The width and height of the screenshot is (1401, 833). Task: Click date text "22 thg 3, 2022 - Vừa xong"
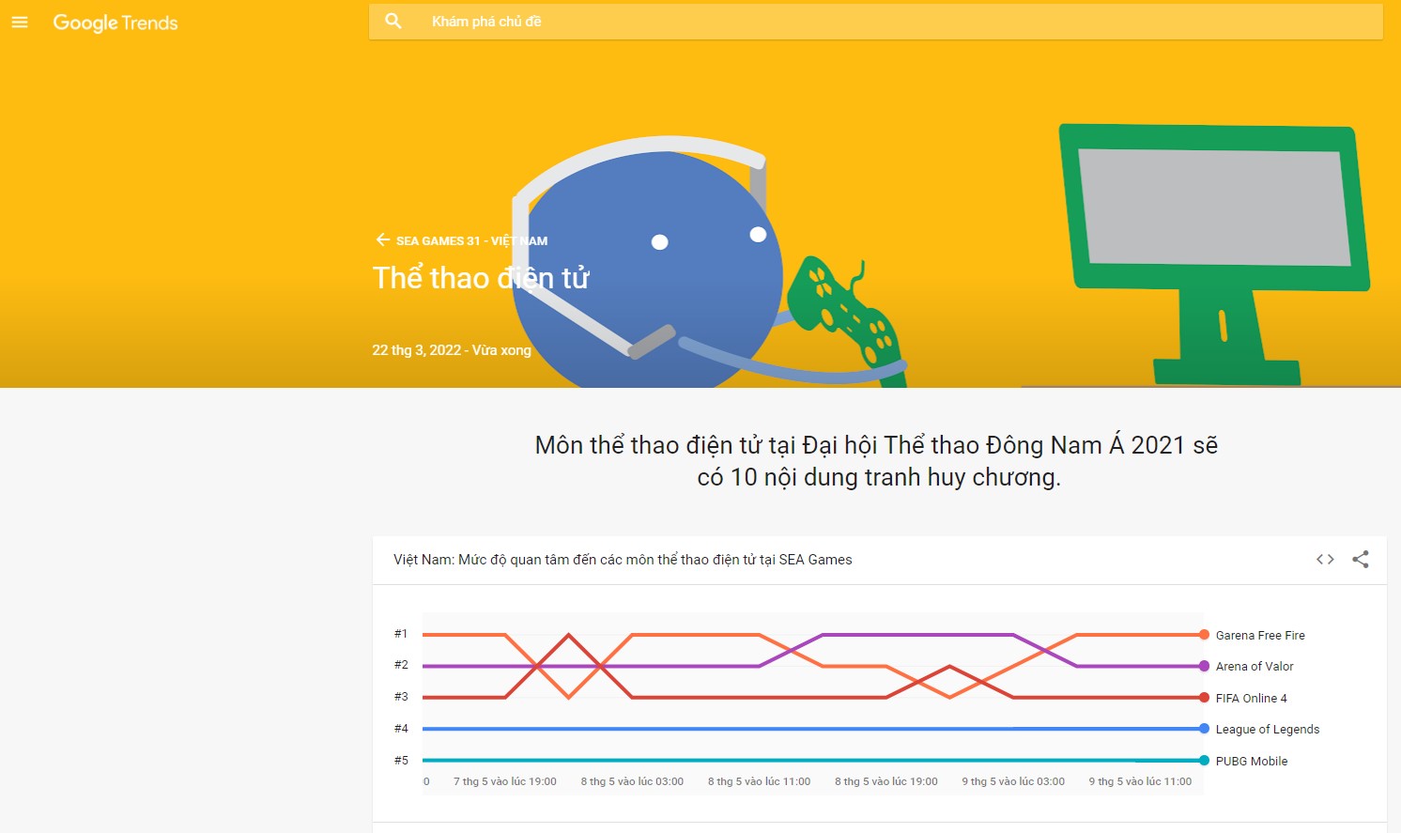(x=452, y=350)
